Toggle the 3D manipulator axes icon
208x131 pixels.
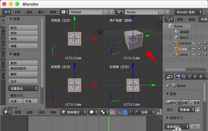tap(119, 112)
